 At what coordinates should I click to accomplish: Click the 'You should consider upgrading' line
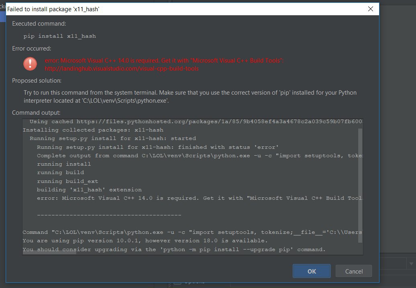[x=174, y=249]
